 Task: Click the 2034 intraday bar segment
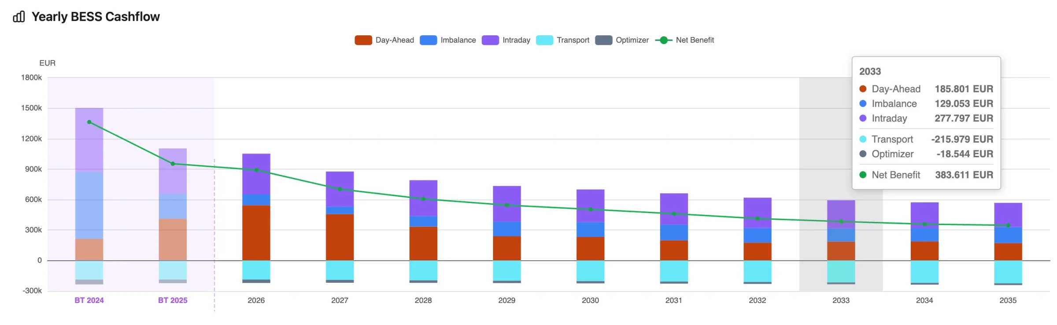[924, 215]
